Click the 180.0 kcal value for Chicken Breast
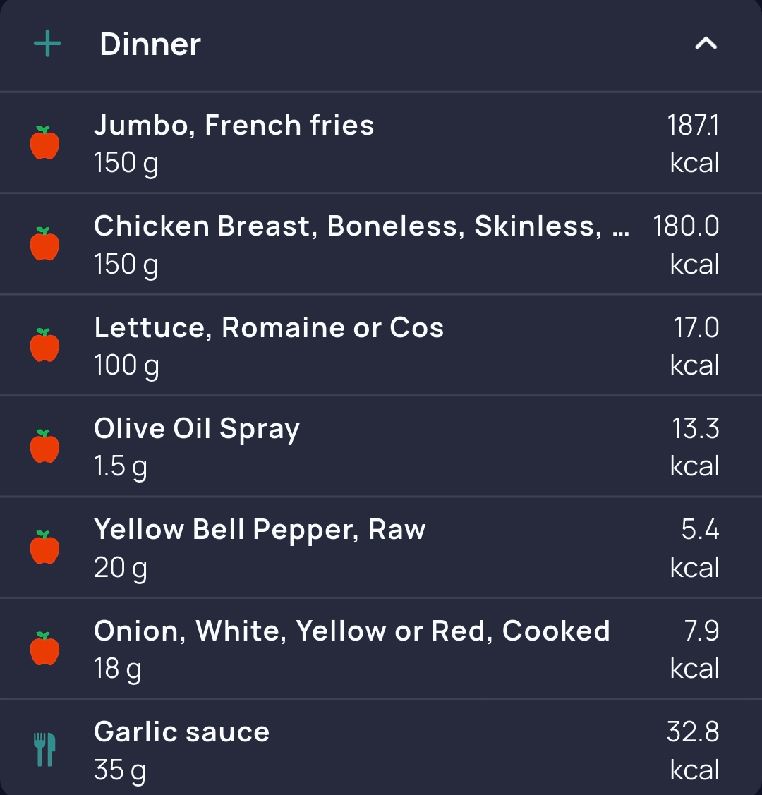762x795 pixels. click(686, 245)
